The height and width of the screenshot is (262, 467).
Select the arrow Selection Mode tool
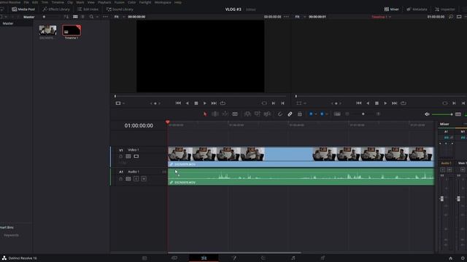(x=205, y=114)
